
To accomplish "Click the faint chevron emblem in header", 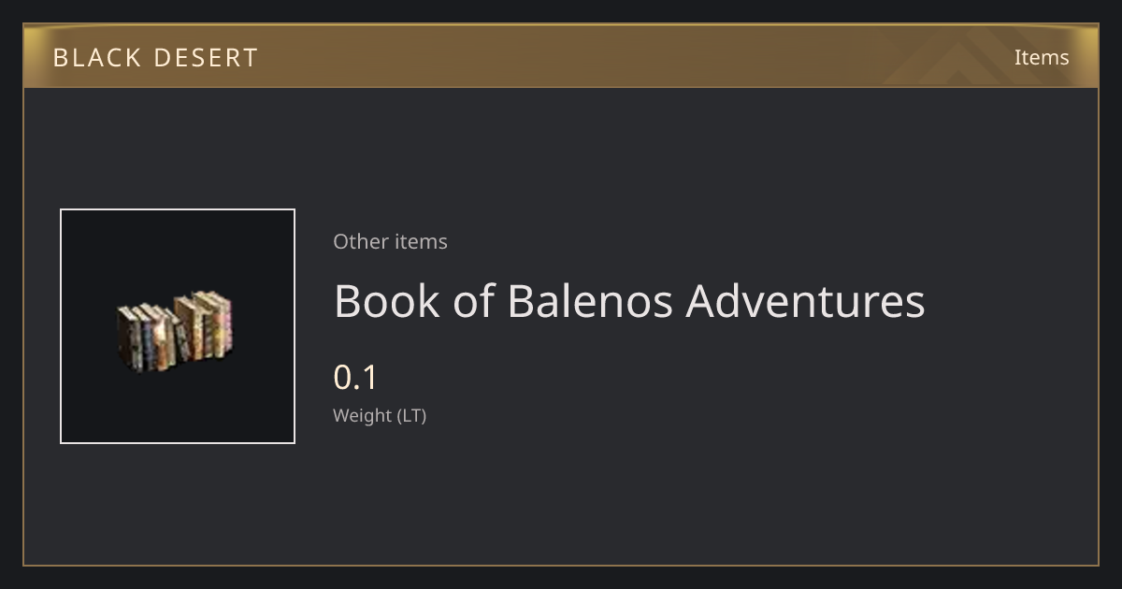I will [972, 57].
